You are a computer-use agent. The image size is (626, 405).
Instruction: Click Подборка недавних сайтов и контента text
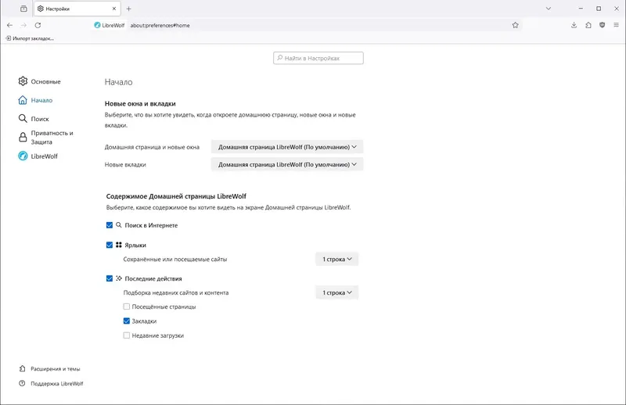point(175,293)
